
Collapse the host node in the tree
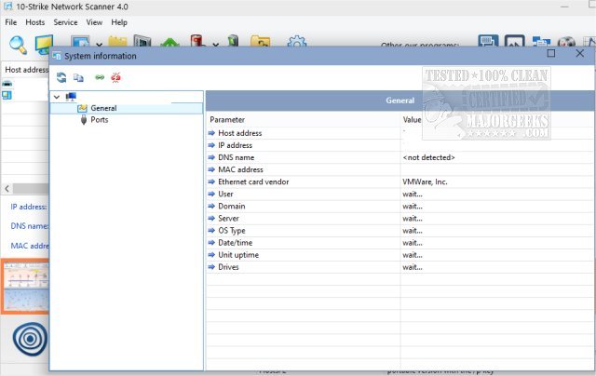tap(57, 97)
